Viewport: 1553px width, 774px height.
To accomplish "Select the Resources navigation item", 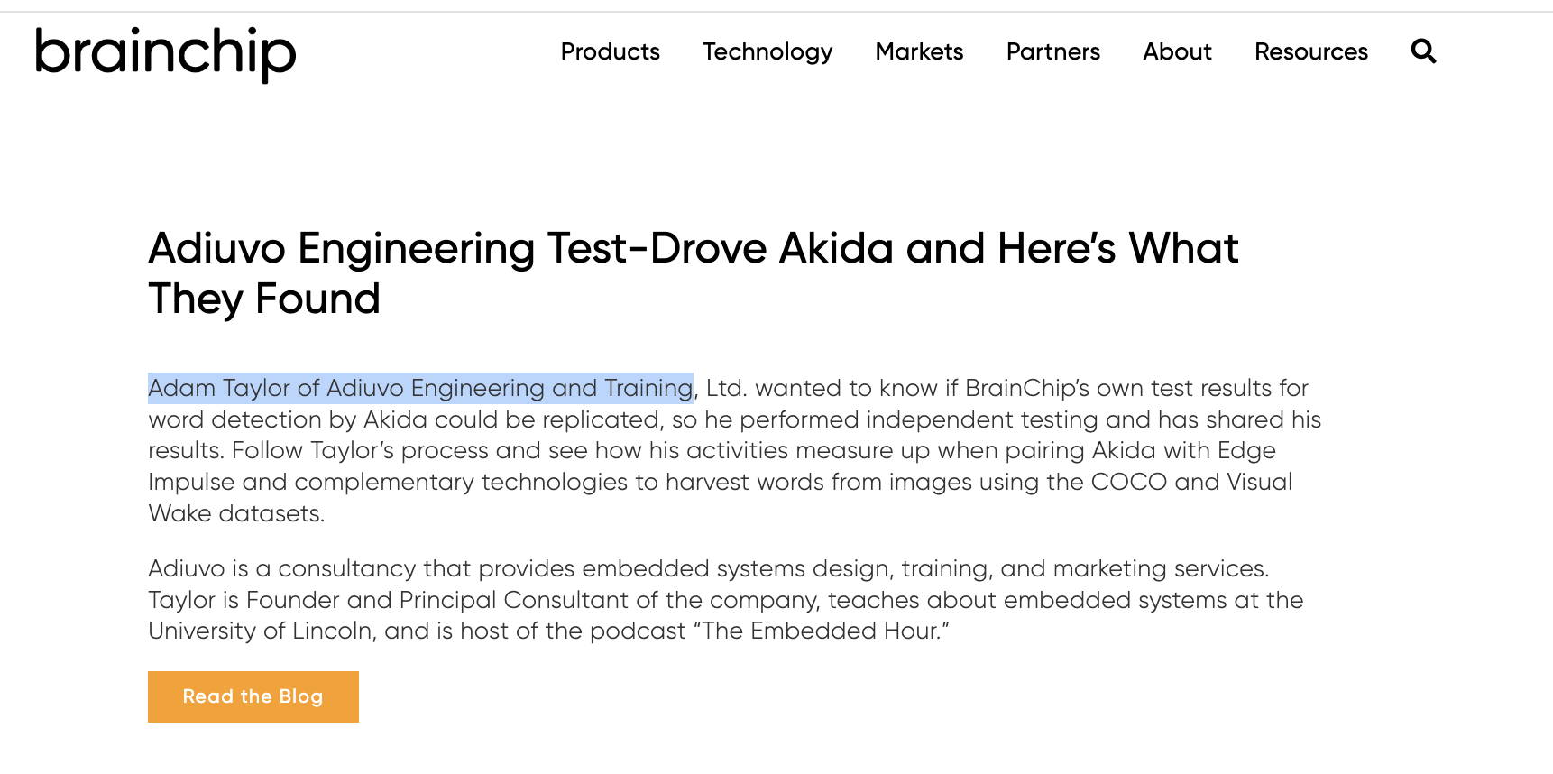I will click(1310, 51).
